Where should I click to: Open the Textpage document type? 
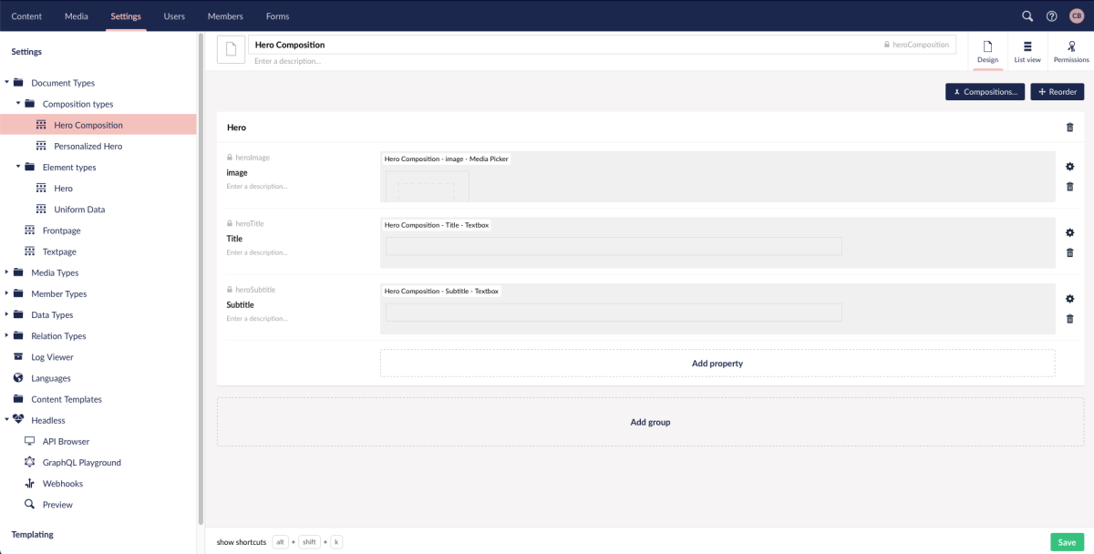tap(59, 251)
